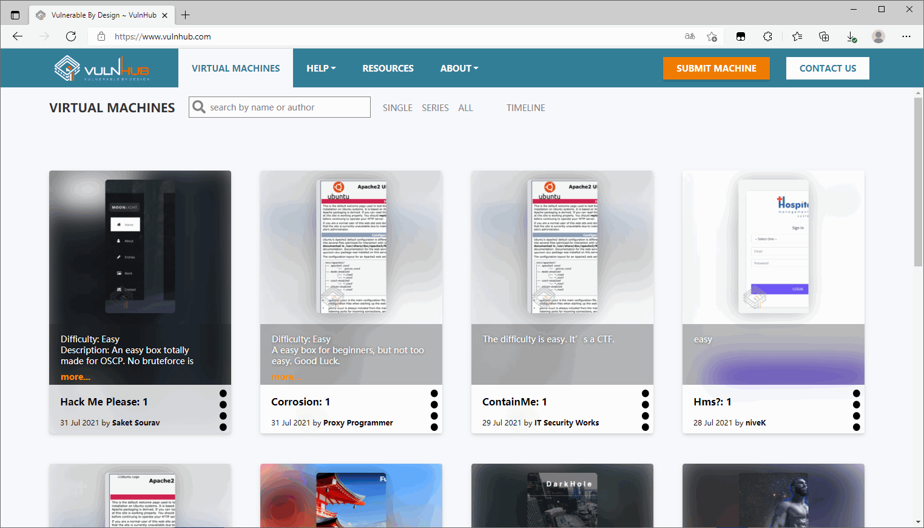Open options dots for Hack Me Please: 1
Screen dimensions: 924x528
tap(223, 410)
